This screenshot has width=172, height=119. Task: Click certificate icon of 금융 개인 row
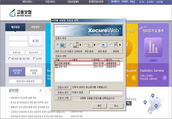56,66
